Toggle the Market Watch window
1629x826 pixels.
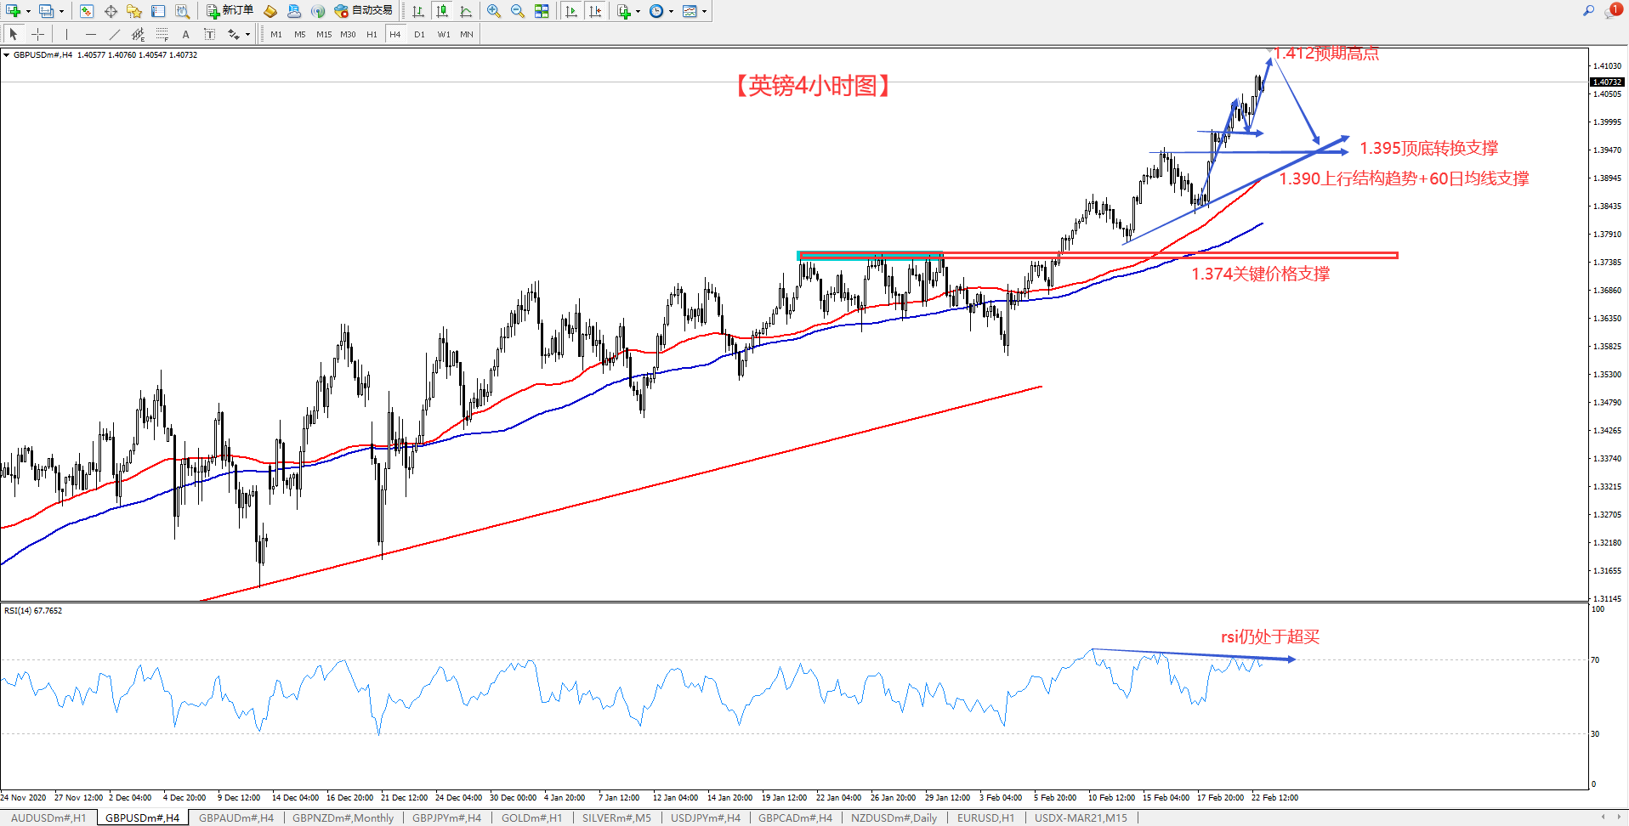point(86,11)
